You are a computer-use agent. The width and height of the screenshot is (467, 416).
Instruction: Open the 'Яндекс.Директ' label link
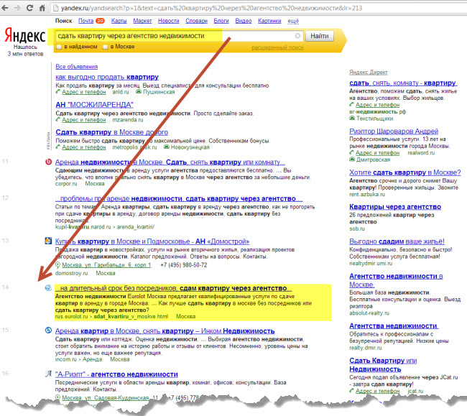click(x=368, y=72)
